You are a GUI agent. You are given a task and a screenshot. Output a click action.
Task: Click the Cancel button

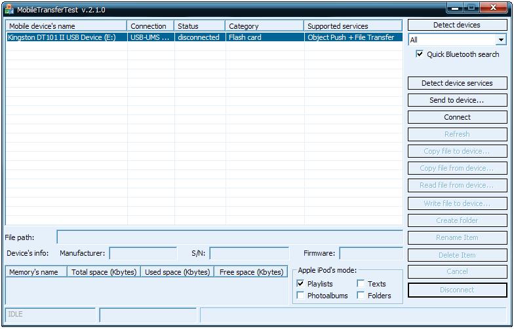[x=457, y=271]
